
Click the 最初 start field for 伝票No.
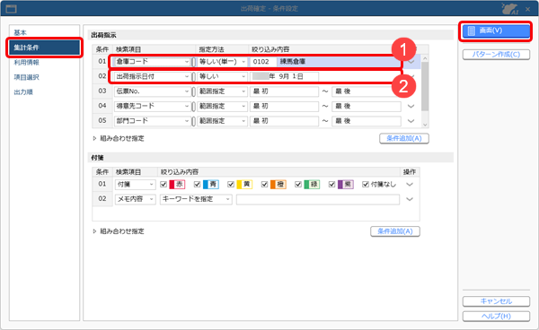pyautogui.click(x=284, y=91)
